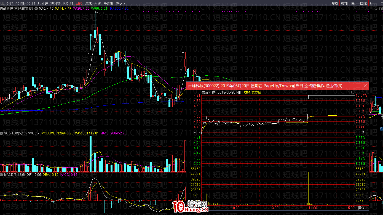The width and height of the screenshot is (383, 215).
Task: Click the MA20: 4.66 indicator value
Action: pos(81,9)
